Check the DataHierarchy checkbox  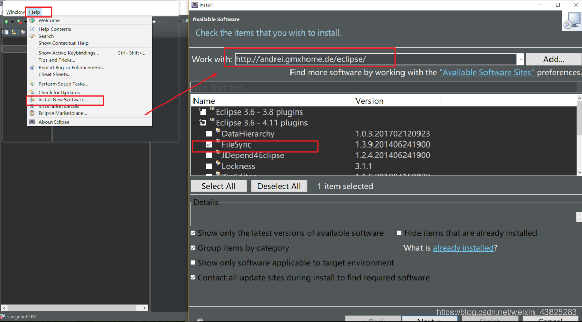[209, 134]
